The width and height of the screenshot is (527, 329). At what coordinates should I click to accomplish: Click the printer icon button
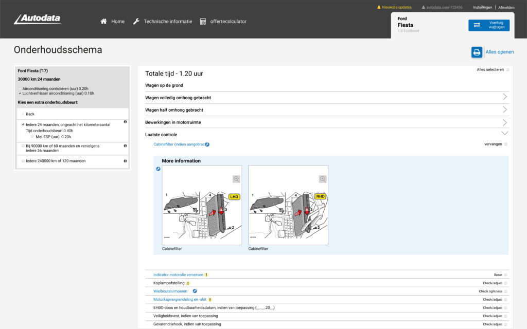click(x=477, y=52)
